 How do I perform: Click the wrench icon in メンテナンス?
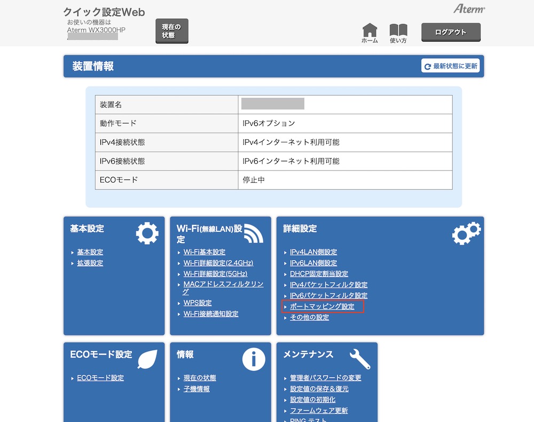pyautogui.click(x=360, y=360)
